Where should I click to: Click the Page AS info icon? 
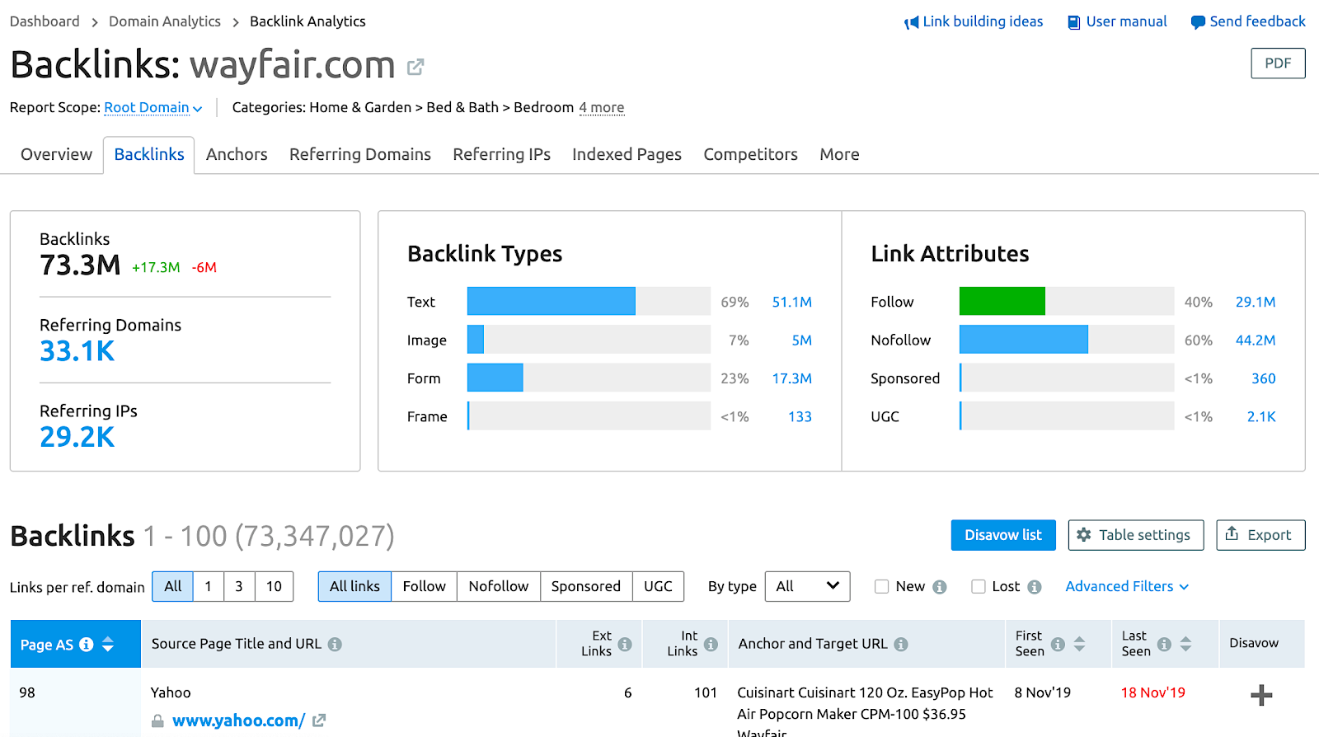(x=87, y=645)
